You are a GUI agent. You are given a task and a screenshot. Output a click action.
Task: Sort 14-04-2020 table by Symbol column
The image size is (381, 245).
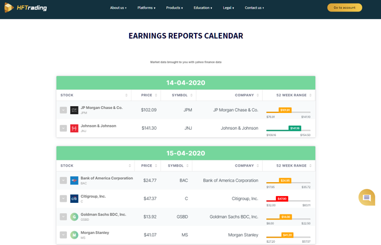[192, 95]
